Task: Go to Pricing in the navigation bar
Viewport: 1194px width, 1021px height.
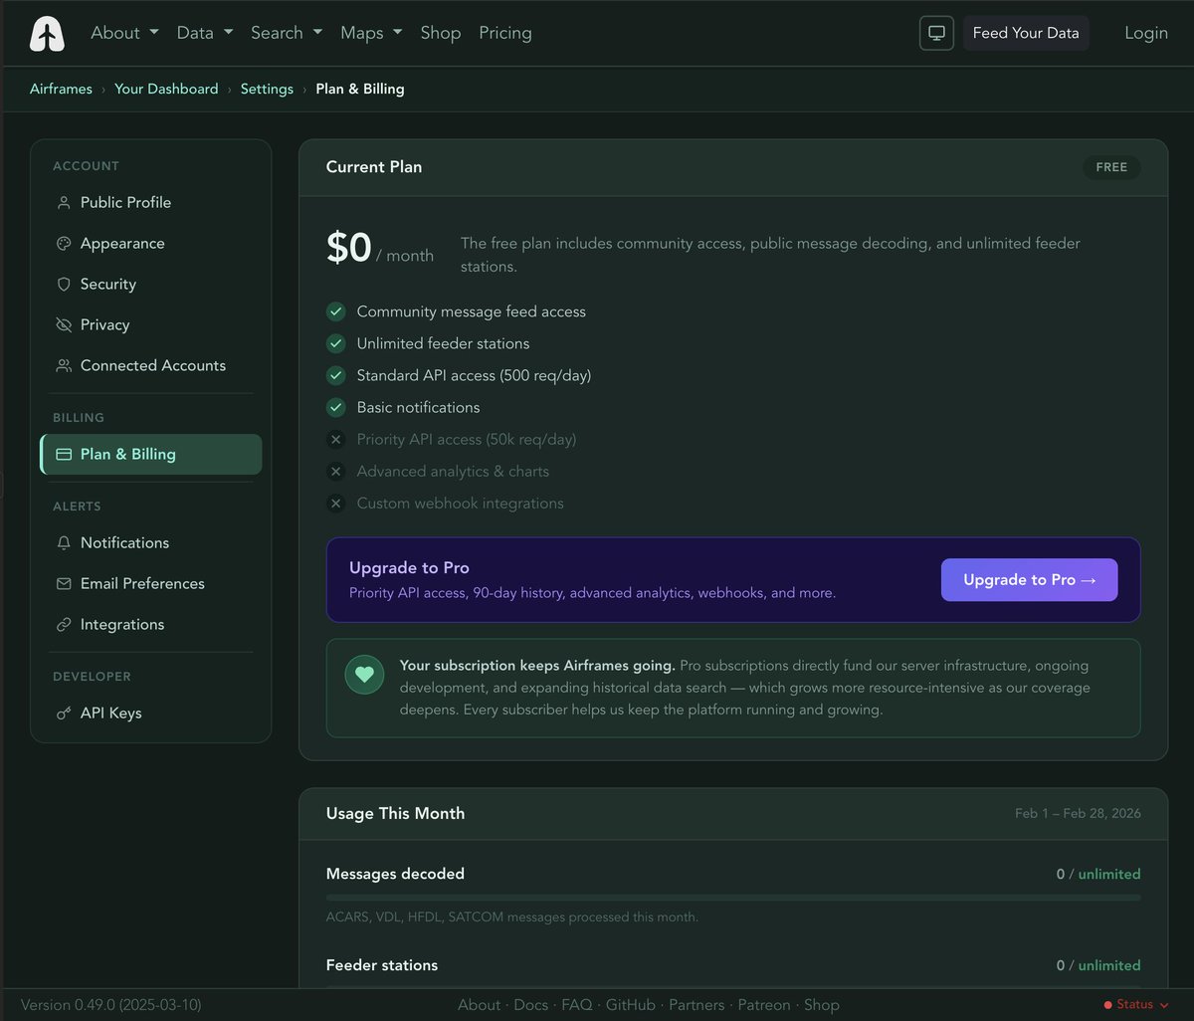Action: pos(505,33)
